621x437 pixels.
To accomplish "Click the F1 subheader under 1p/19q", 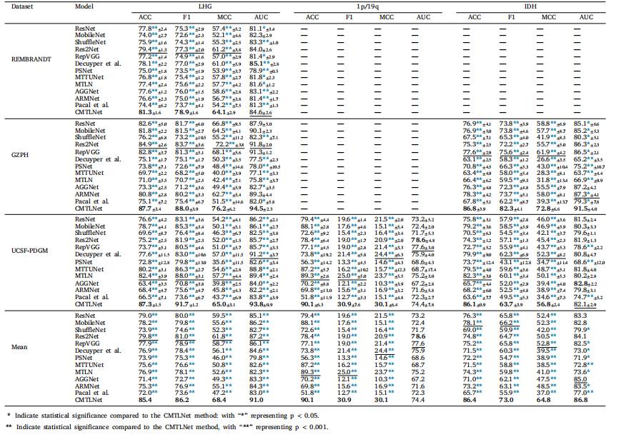I will [x=349, y=17].
